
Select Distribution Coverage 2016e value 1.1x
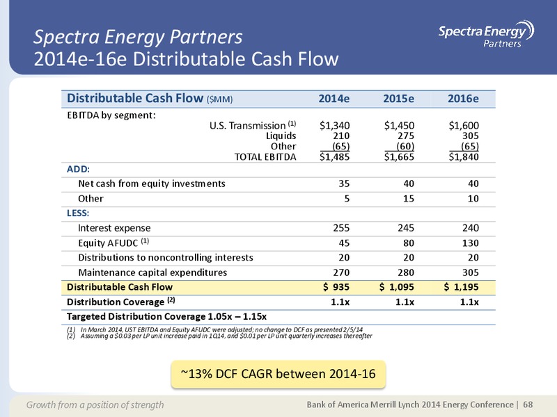(469, 302)
